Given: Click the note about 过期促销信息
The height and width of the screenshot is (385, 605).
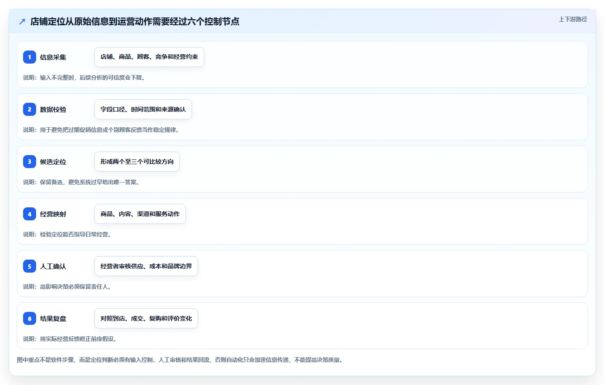Looking at the screenshot, I should click(101, 130).
